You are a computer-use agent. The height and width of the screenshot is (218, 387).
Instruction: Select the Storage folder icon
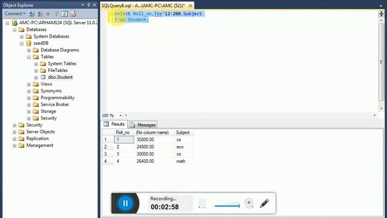(x=36, y=111)
